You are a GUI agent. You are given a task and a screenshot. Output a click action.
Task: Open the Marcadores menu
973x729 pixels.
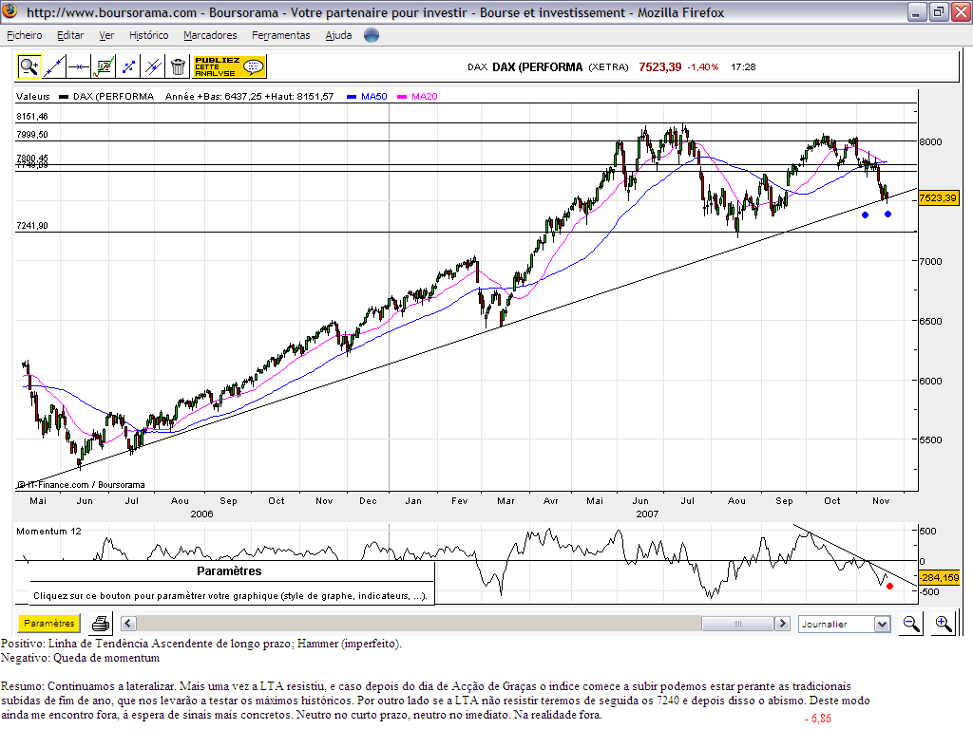click(x=210, y=35)
